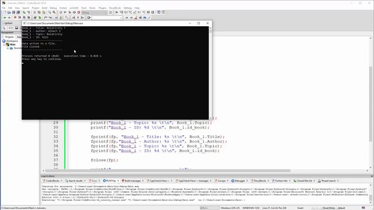Open the Debug menu
The height and width of the screenshot is (210, 374).
[x=53, y=8]
